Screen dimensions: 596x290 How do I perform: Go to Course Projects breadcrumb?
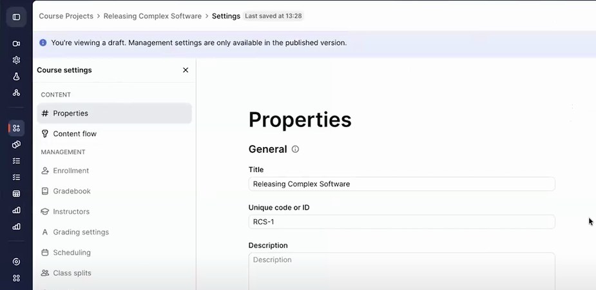[66, 16]
